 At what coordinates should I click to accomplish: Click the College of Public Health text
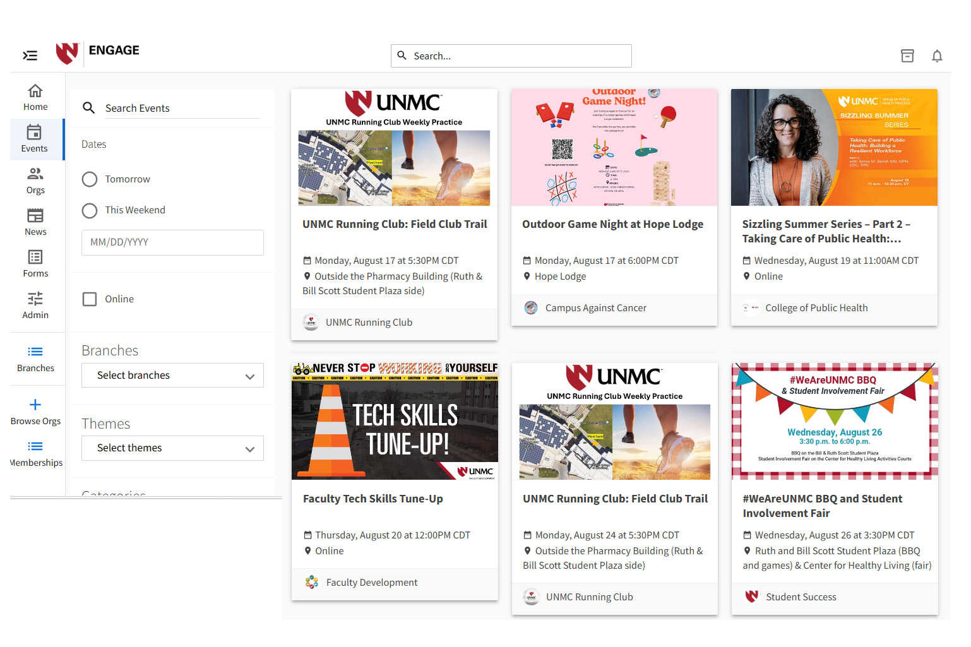coord(816,308)
